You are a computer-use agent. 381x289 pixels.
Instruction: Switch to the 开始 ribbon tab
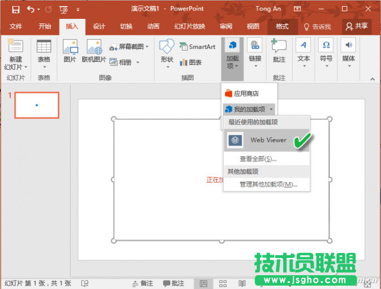45,26
